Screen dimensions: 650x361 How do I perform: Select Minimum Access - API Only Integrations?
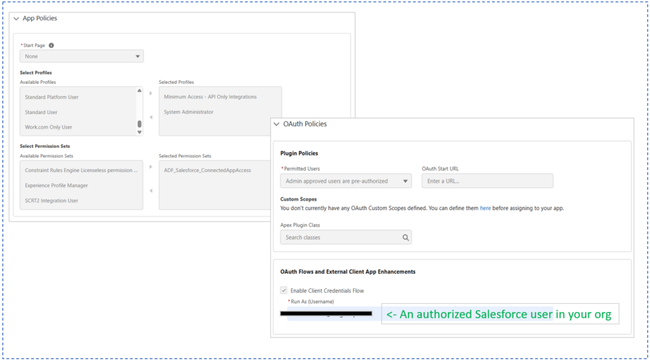pyautogui.click(x=210, y=96)
